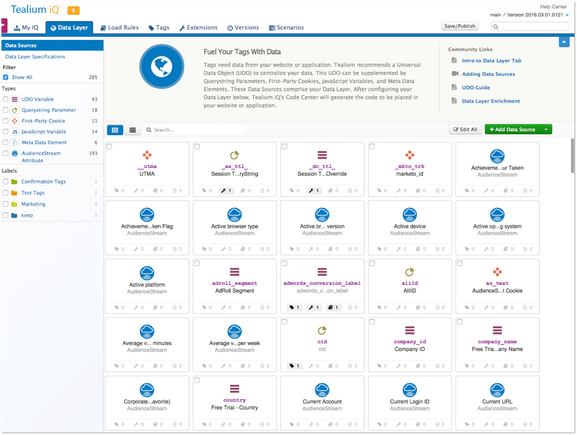Check the Querystring Parameter type filter

[x=6, y=110]
